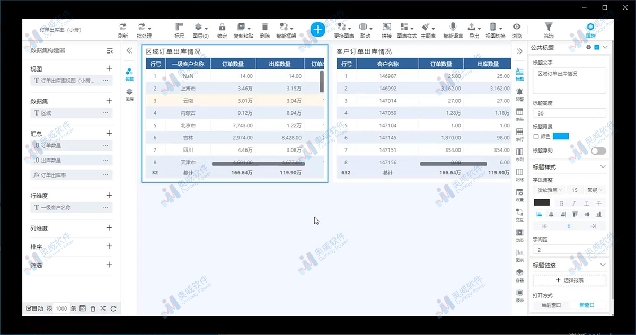Open the 图表样式 chart style menu
This screenshot has width=636, height=335.
[407, 30]
